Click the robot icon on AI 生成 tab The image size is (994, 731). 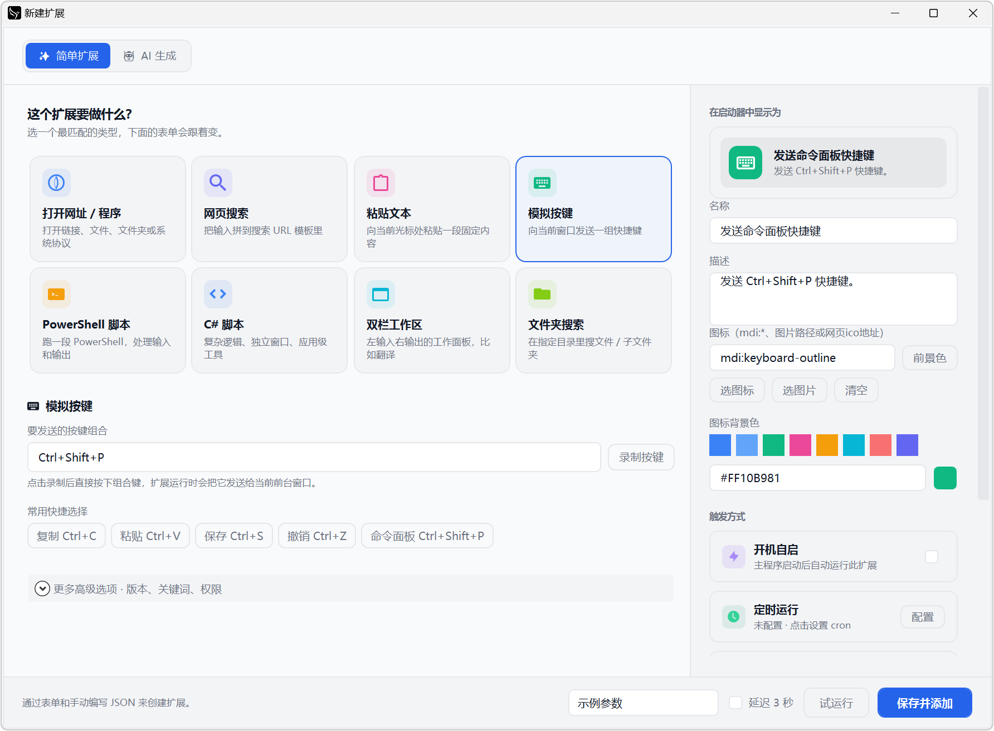(129, 56)
